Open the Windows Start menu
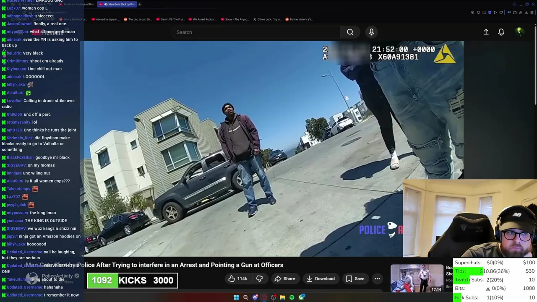The width and height of the screenshot is (537, 302). coord(236,297)
